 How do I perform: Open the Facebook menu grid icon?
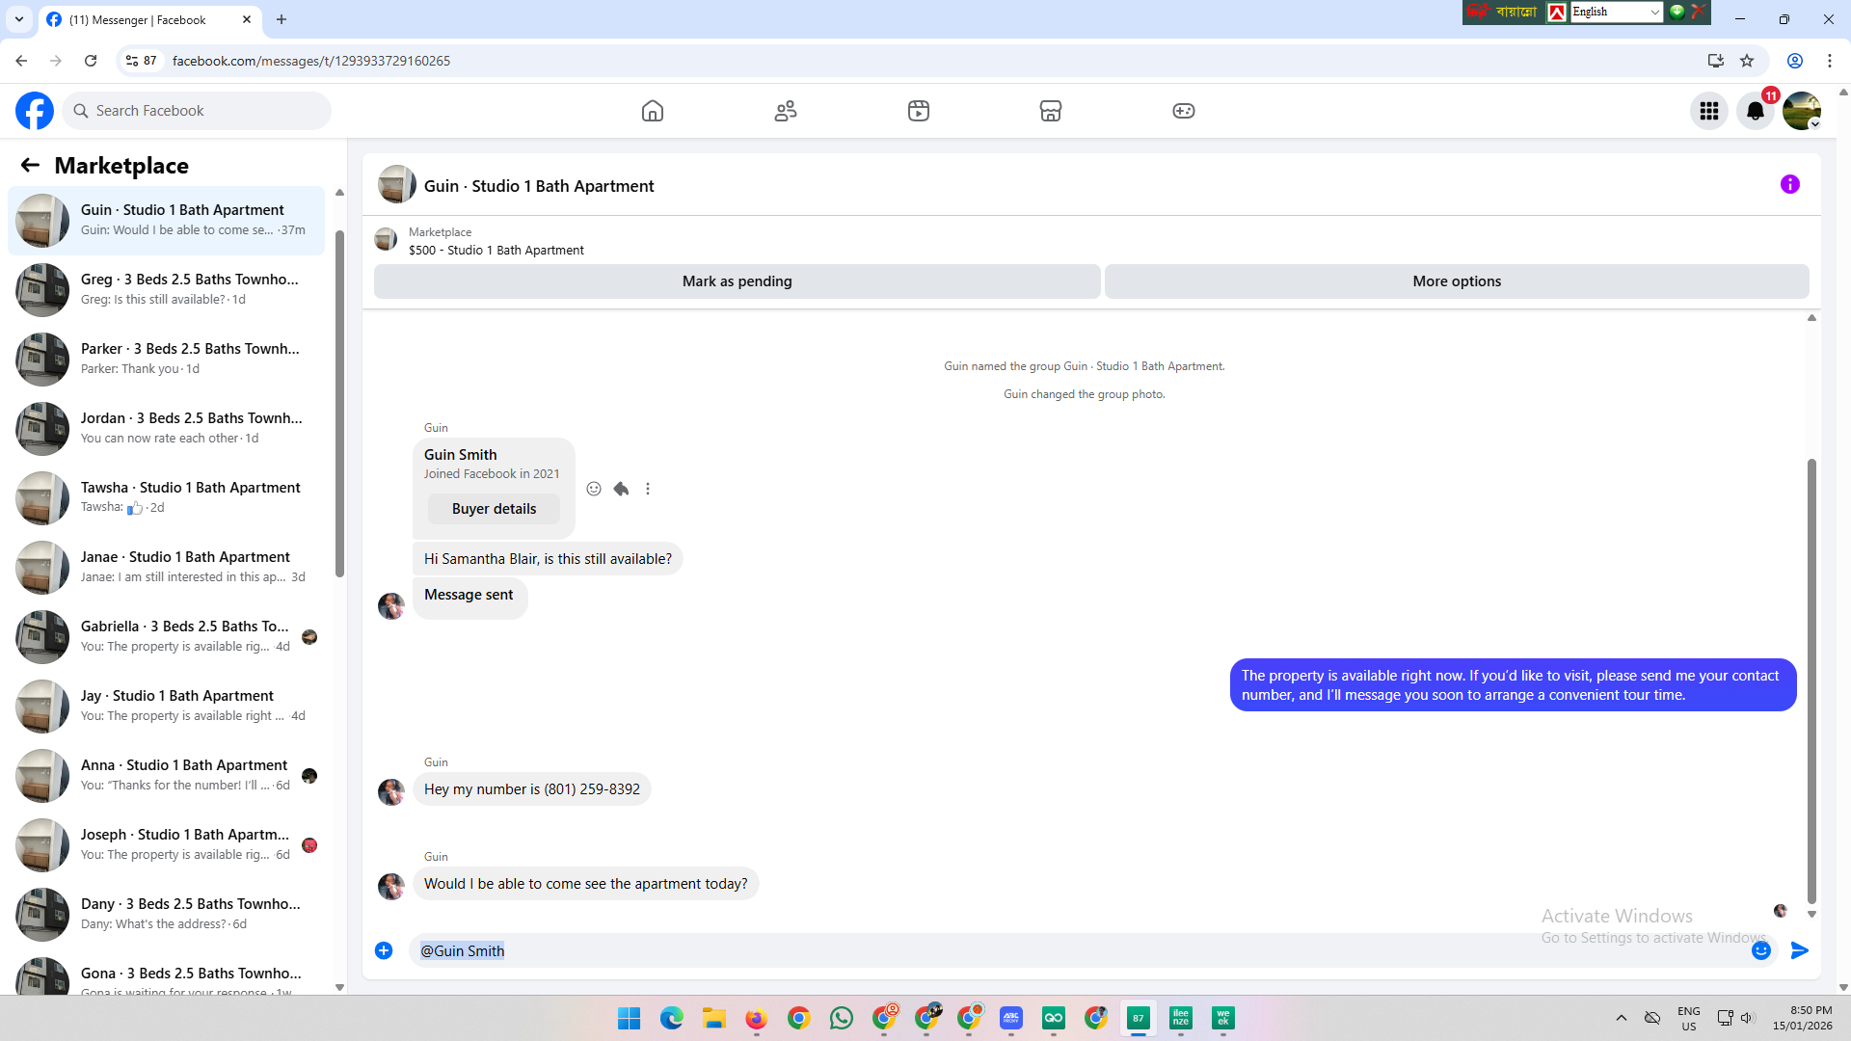point(1709,111)
